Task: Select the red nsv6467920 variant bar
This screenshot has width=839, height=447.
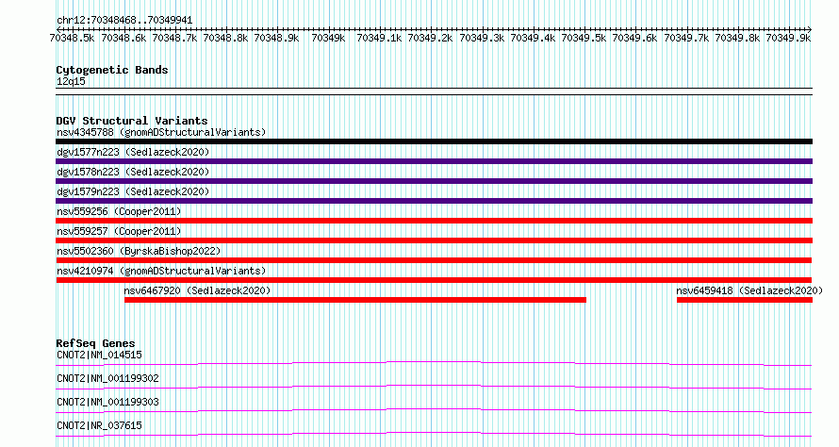Action: pyautogui.click(x=355, y=300)
